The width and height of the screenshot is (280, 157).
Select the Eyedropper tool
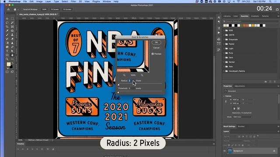pyautogui.click(x=7, y=31)
